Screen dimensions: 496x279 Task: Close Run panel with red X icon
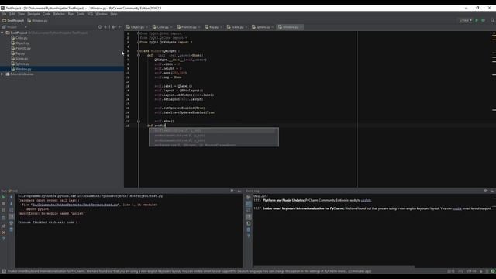click(4, 232)
